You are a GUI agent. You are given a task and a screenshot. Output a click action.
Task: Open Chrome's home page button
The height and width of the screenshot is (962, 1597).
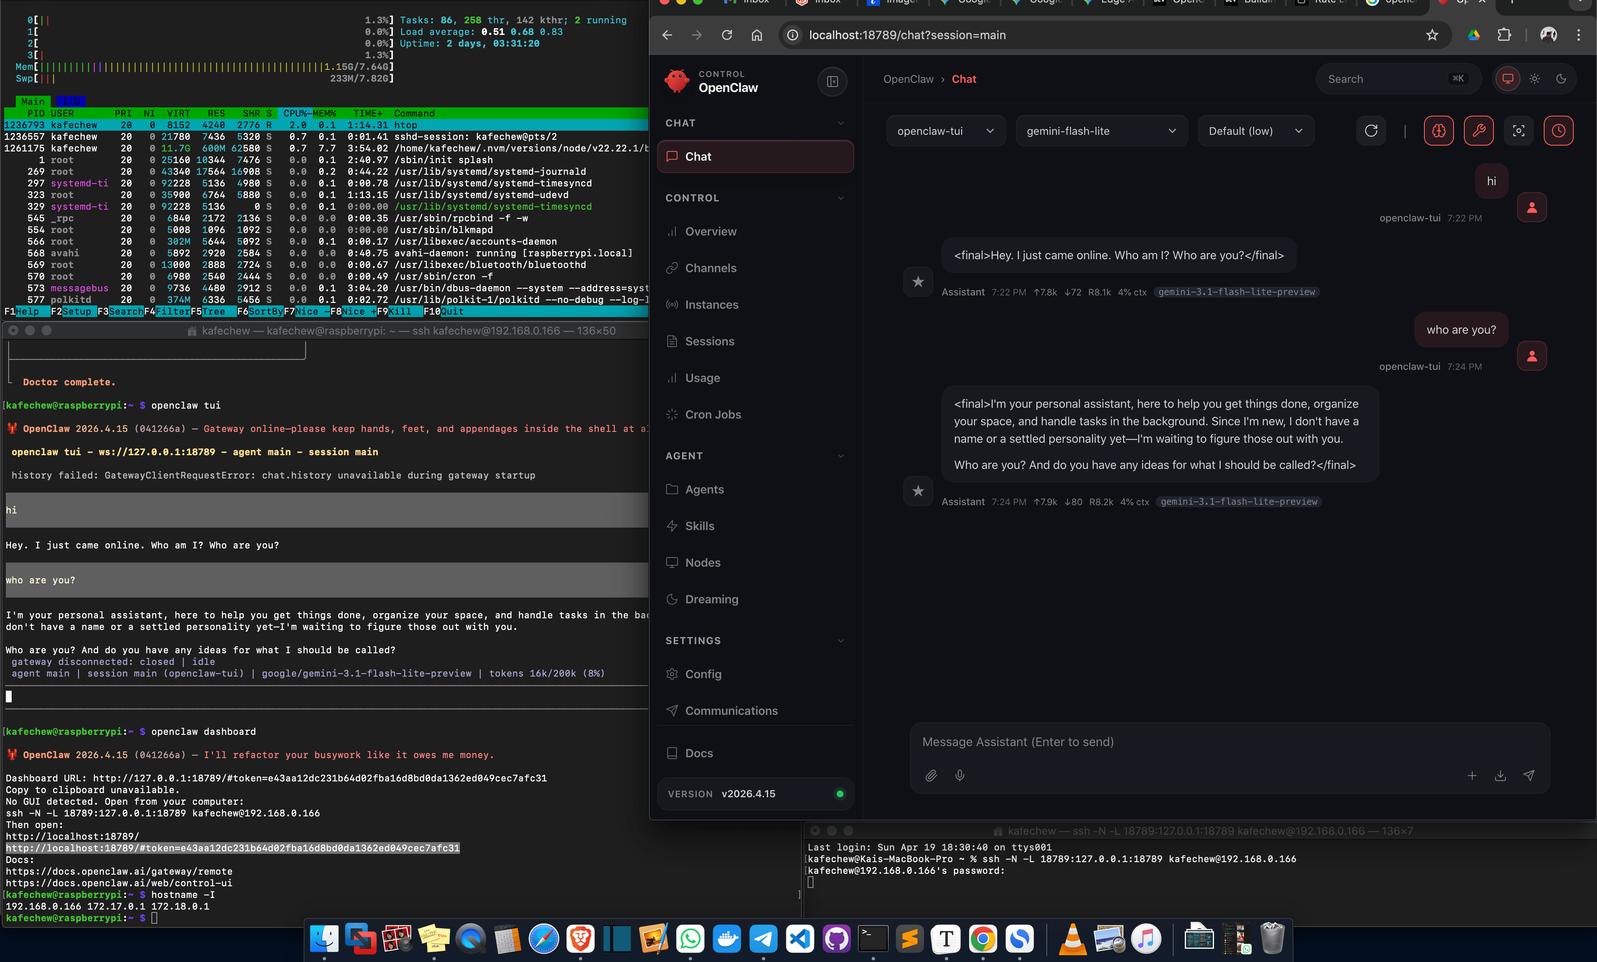pos(757,35)
